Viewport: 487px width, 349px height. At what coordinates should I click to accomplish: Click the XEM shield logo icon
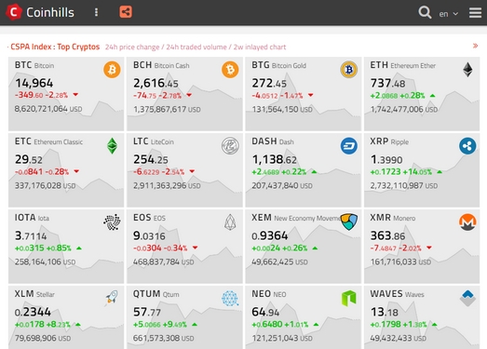(349, 221)
